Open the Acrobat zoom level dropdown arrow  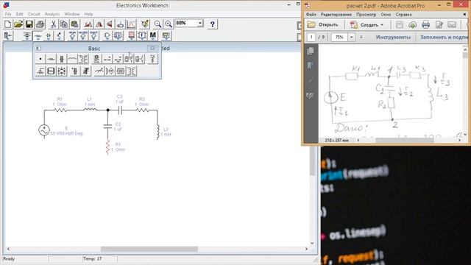click(x=351, y=38)
